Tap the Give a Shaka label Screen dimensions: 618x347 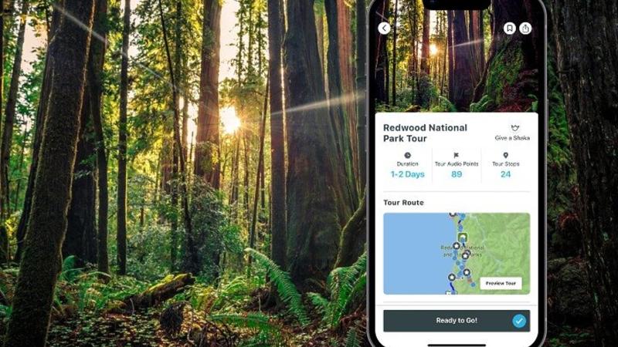coord(512,138)
